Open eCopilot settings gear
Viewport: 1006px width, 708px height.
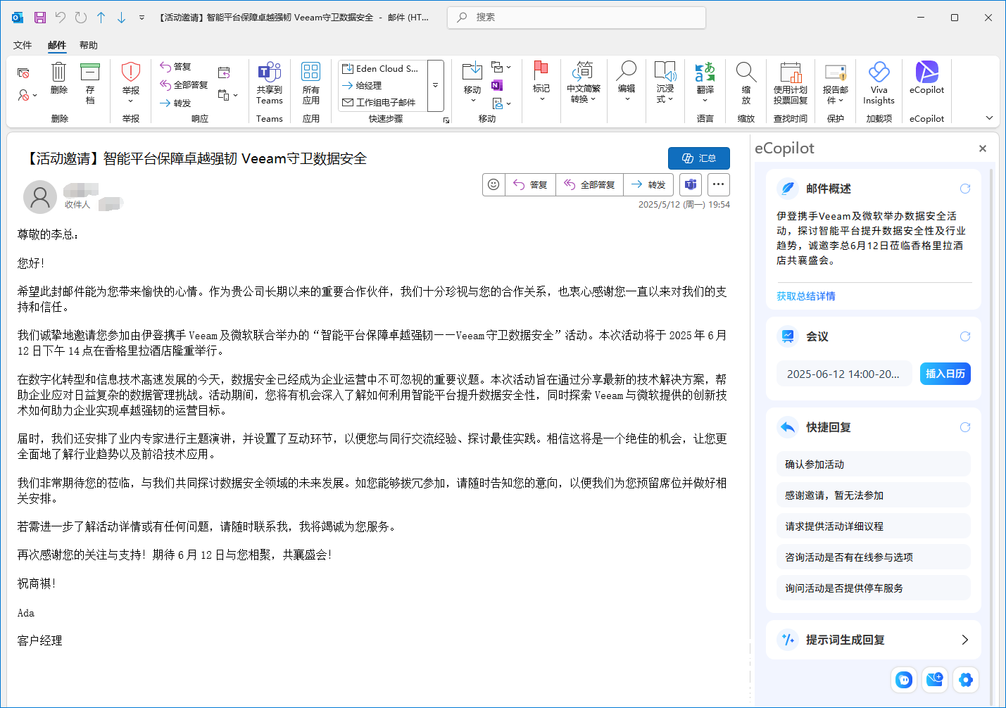966,680
